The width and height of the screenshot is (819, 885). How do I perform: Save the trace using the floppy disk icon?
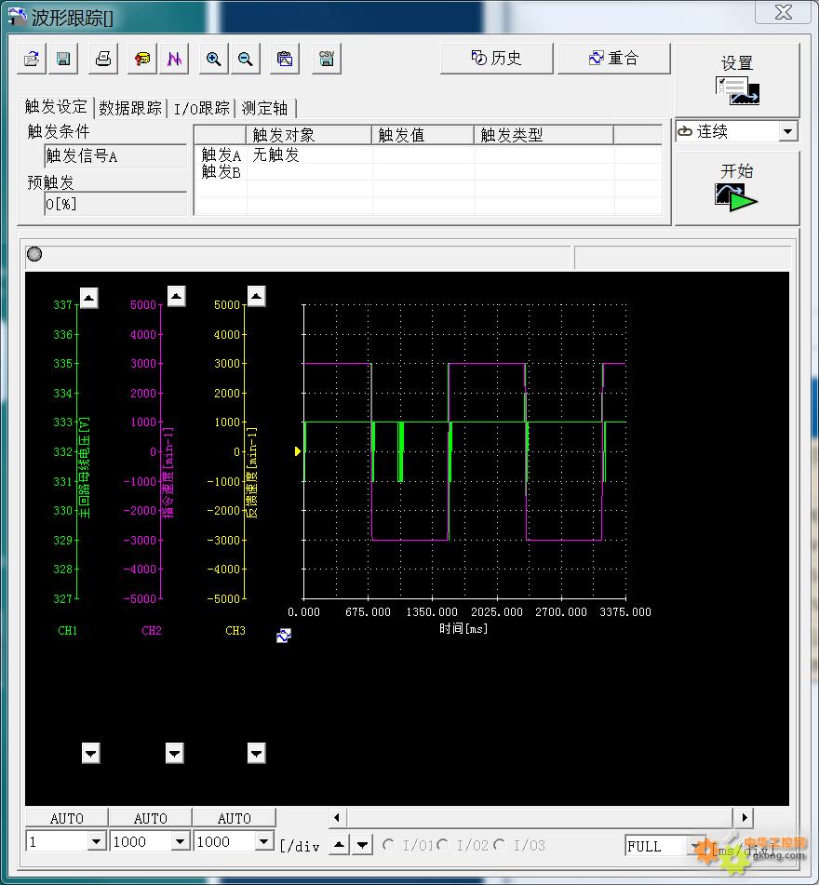pyautogui.click(x=63, y=59)
